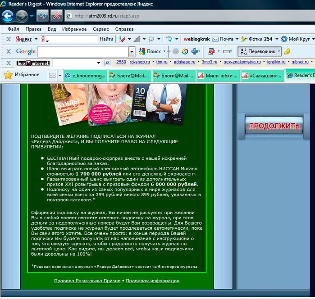Image resolution: width=315 pixels, height=299 pixels.
Task: Open the sibnet.ru link
Action: (300, 62)
